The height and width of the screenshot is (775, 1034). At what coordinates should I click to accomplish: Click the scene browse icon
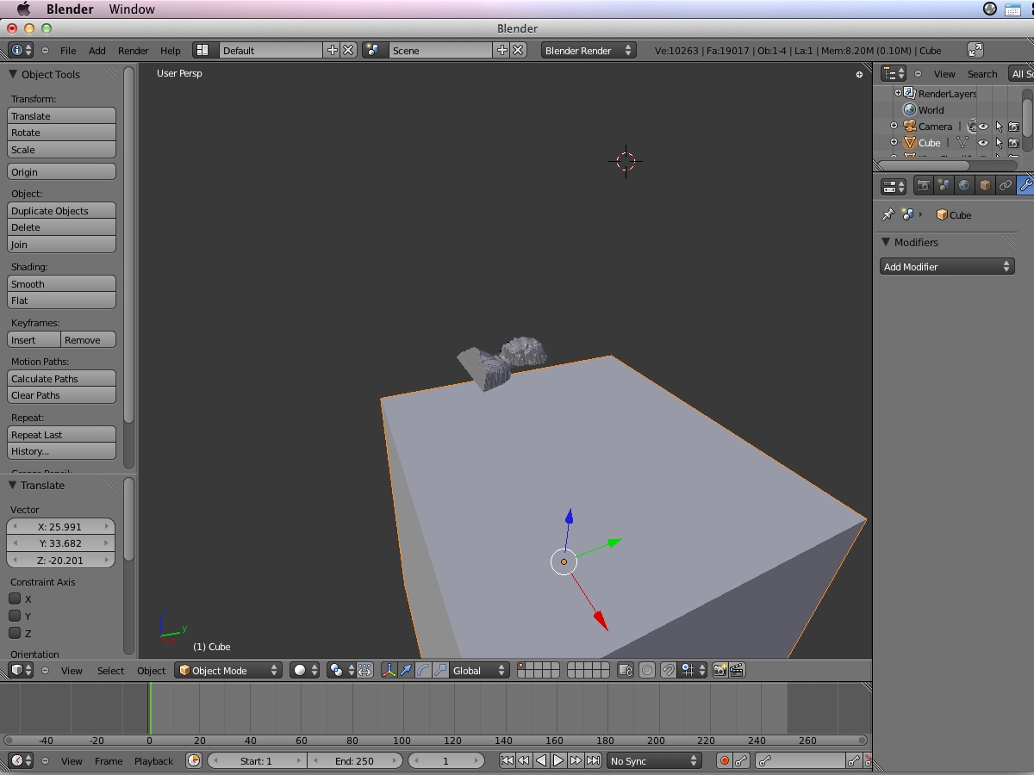point(376,50)
